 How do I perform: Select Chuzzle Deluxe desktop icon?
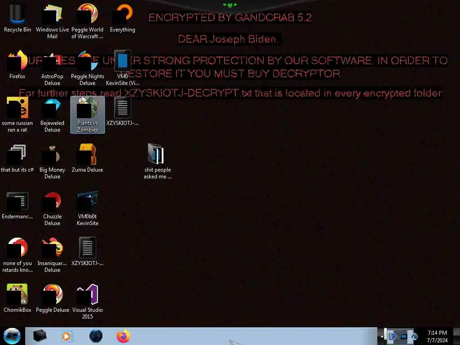point(52,208)
